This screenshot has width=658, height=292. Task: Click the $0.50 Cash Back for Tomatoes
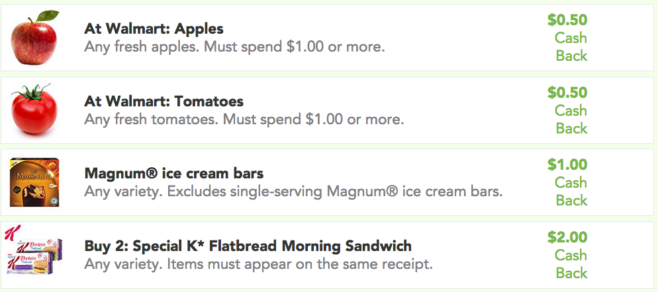567,110
